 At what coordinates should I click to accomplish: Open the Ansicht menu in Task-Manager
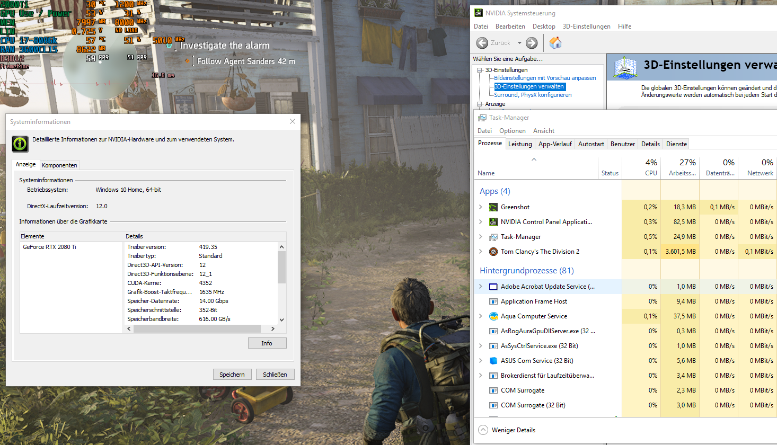coord(544,131)
